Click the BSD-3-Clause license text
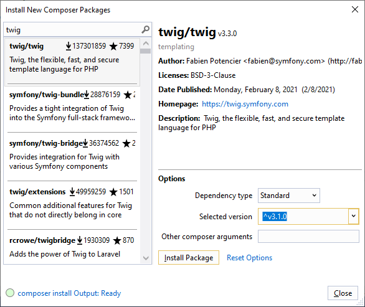 [213, 75]
